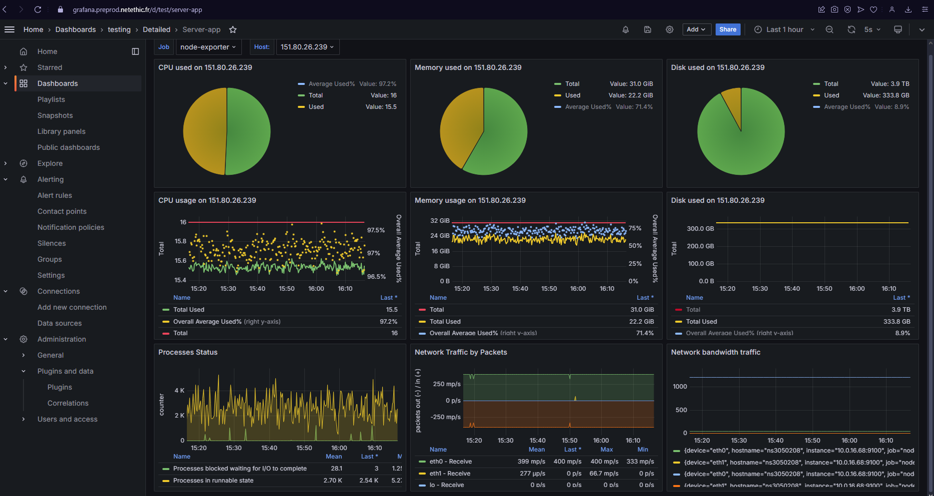Refresh the dashboard with the refresh icon
This screenshot has height=496, width=934.
click(x=851, y=29)
